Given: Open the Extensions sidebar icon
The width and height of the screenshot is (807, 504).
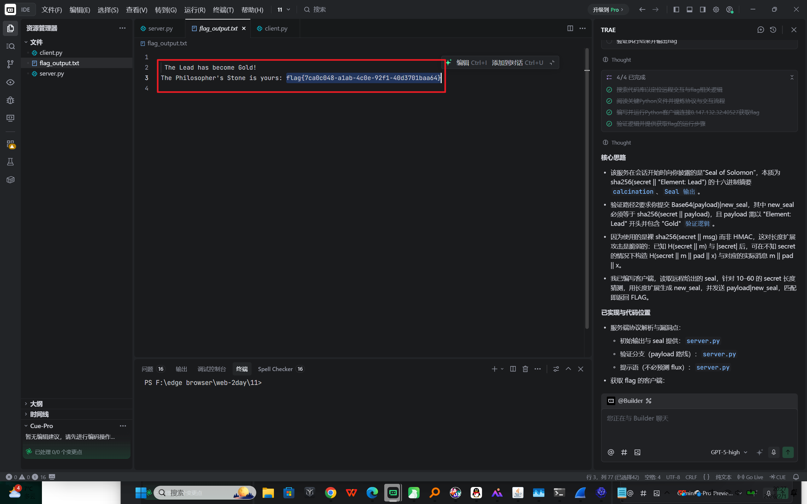Looking at the screenshot, I should tap(10, 144).
